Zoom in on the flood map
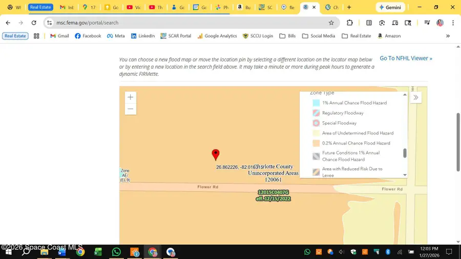The height and width of the screenshot is (259, 461). click(131, 97)
